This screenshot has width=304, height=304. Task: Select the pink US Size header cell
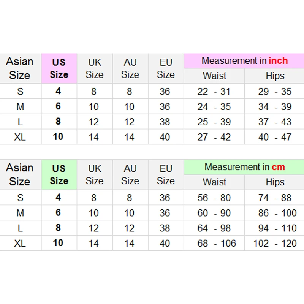(59, 68)
